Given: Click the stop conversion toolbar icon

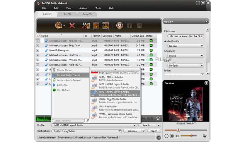Looking at the screenshot, I should 139,26.
